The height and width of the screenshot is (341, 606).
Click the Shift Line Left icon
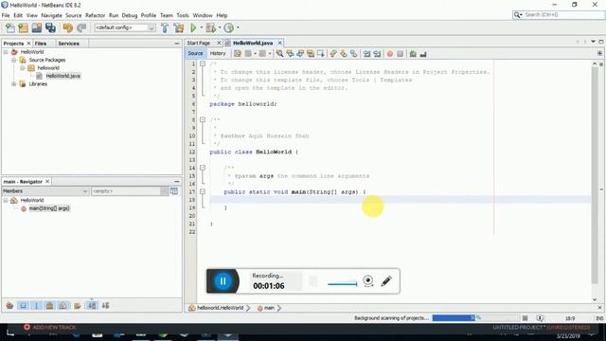tap(366, 54)
